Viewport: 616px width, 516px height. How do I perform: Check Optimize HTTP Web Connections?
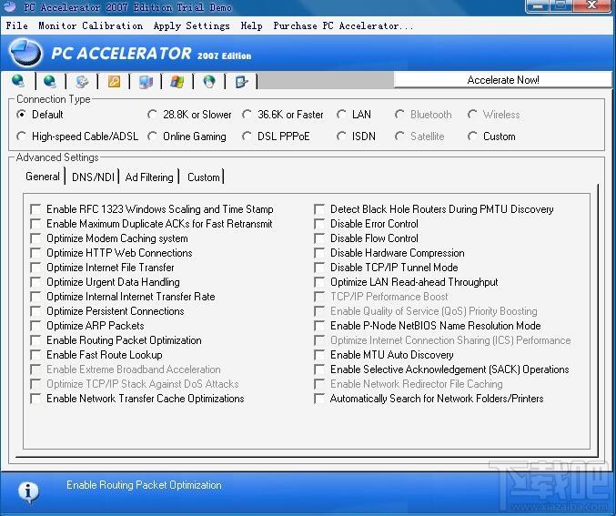click(35, 253)
